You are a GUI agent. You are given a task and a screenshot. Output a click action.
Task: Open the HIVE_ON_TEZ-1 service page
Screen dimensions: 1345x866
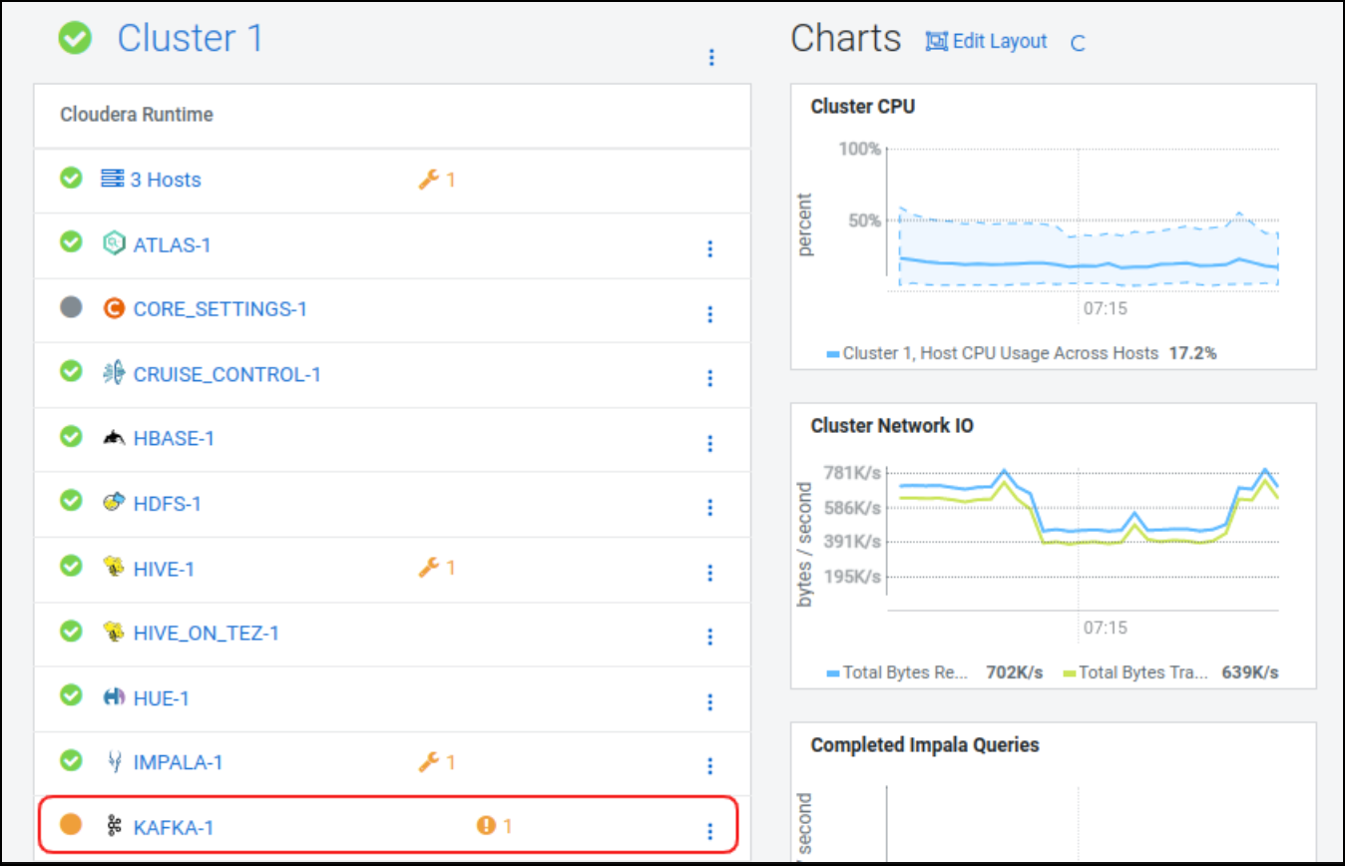click(206, 632)
